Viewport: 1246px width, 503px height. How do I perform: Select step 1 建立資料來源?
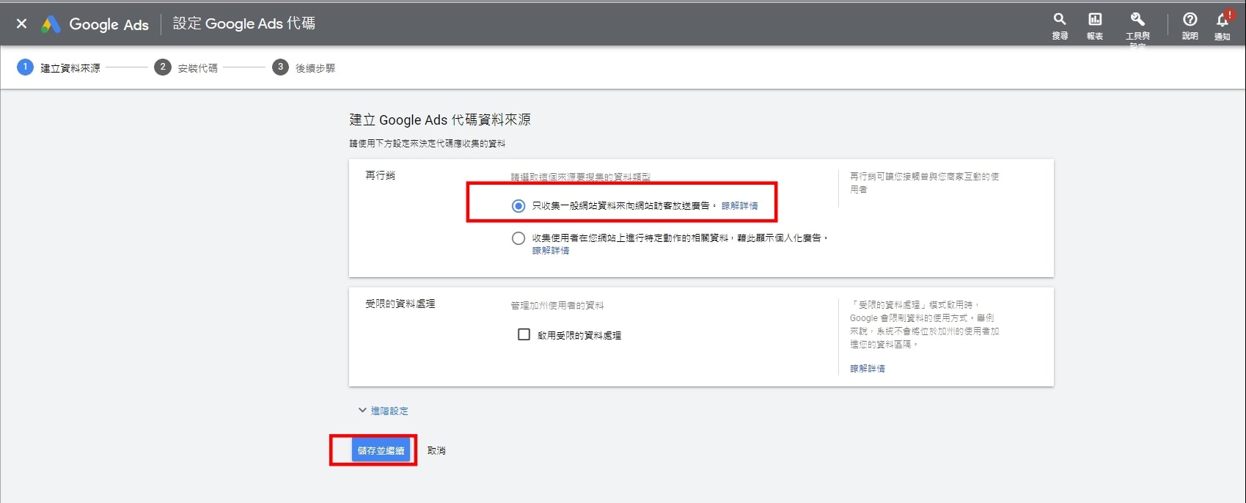click(x=59, y=67)
